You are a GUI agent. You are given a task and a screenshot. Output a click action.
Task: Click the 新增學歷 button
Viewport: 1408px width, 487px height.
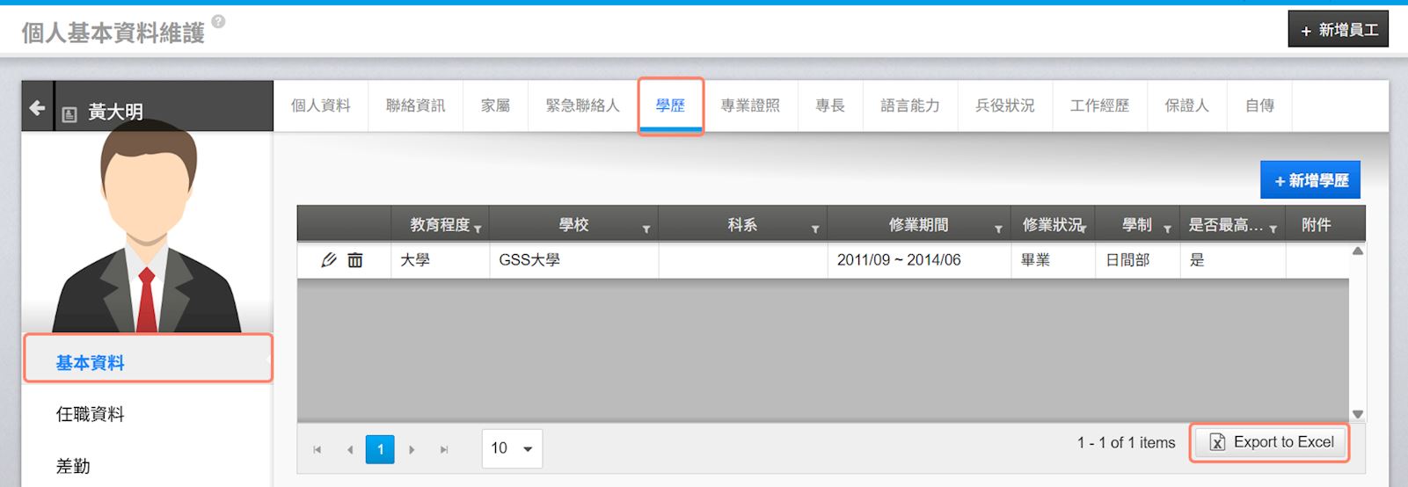(x=1310, y=180)
